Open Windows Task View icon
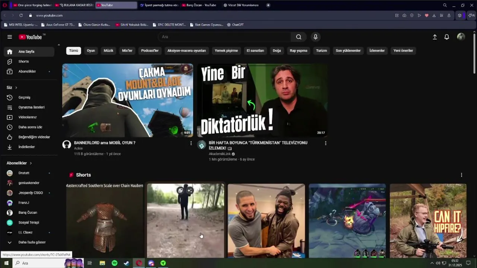 coord(89,263)
